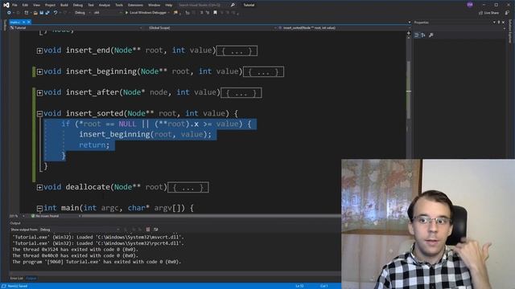Open the Global Scope dropdown
The image size is (515, 289).
[212, 28]
